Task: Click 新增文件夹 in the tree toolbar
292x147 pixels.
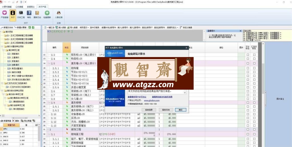Action: pyautogui.click(x=7, y=28)
